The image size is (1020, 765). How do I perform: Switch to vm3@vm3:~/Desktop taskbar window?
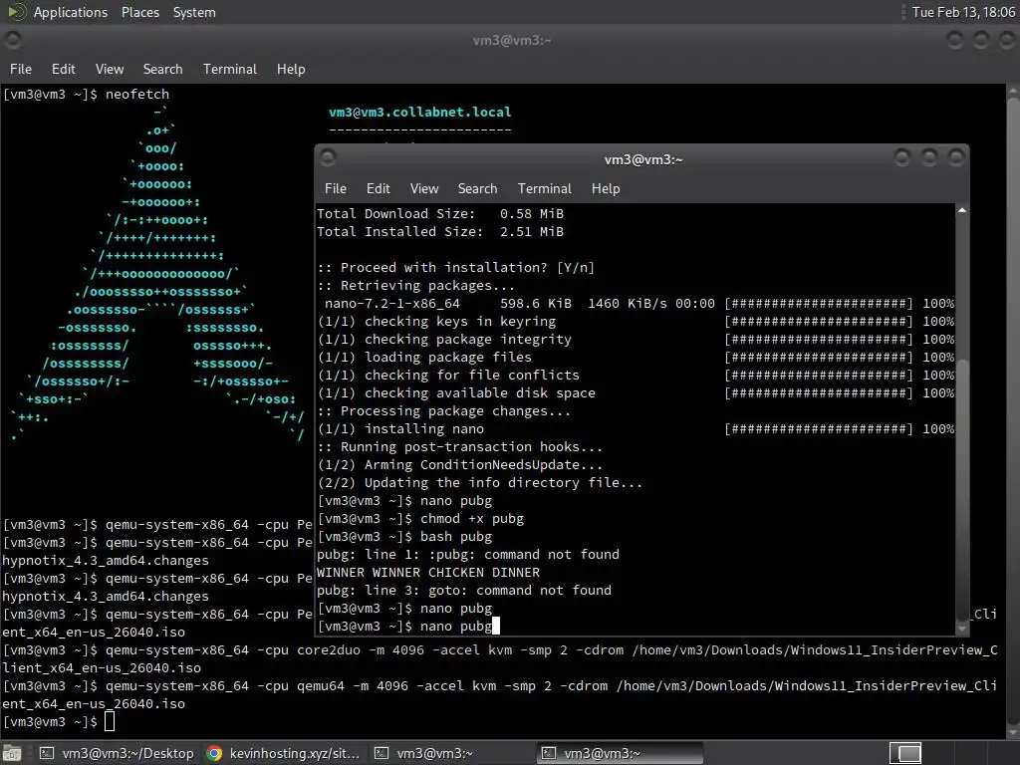(118, 753)
